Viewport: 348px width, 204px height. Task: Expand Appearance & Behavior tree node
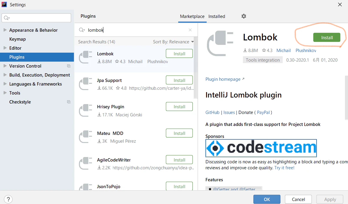[5, 30]
